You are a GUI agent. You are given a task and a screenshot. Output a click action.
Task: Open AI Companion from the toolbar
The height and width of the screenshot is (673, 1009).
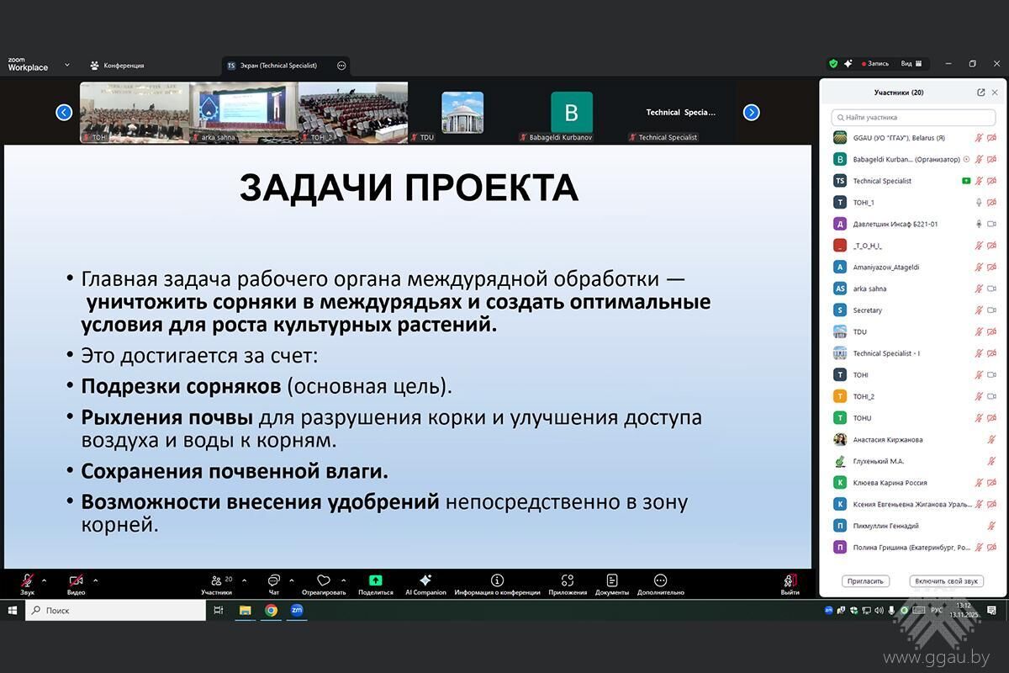(425, 580)
